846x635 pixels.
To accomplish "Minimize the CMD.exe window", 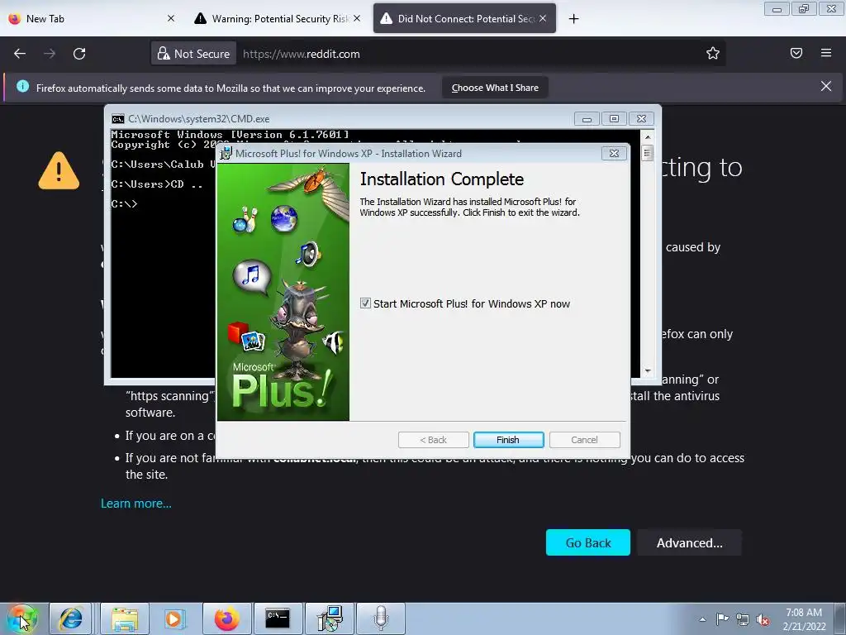I will pyautogui.click(x=587, y=119).
